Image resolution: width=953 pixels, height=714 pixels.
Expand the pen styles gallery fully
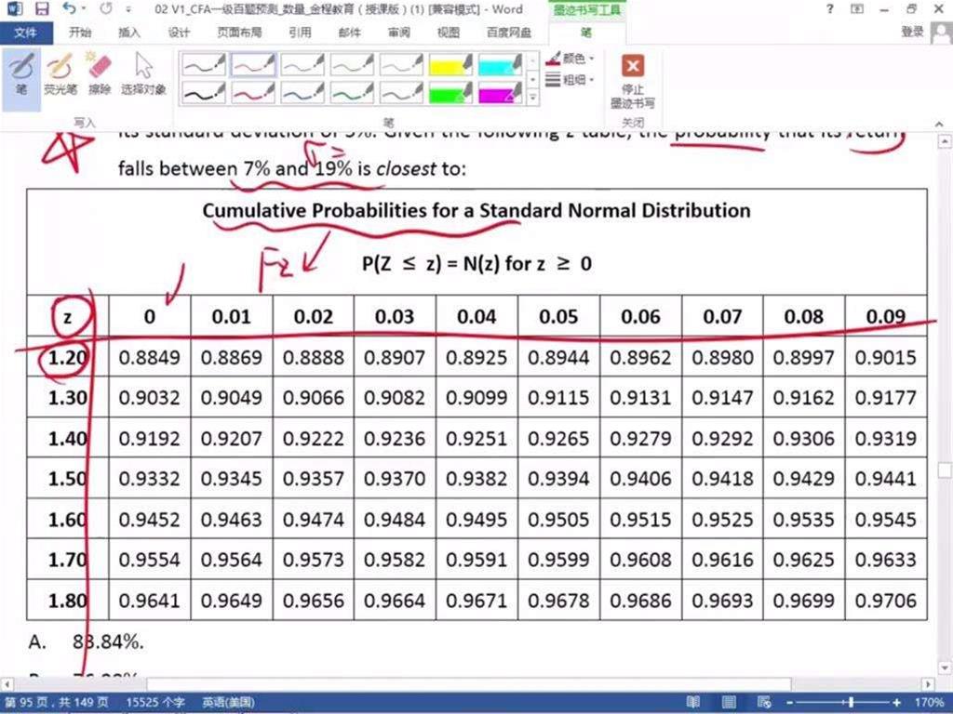pyautogui.click(x=532, y=97)
